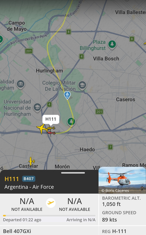The width and height of the screenshot is (146, 235).
Task: Tap the green park marker near flight path
Action: pos(71,122)
